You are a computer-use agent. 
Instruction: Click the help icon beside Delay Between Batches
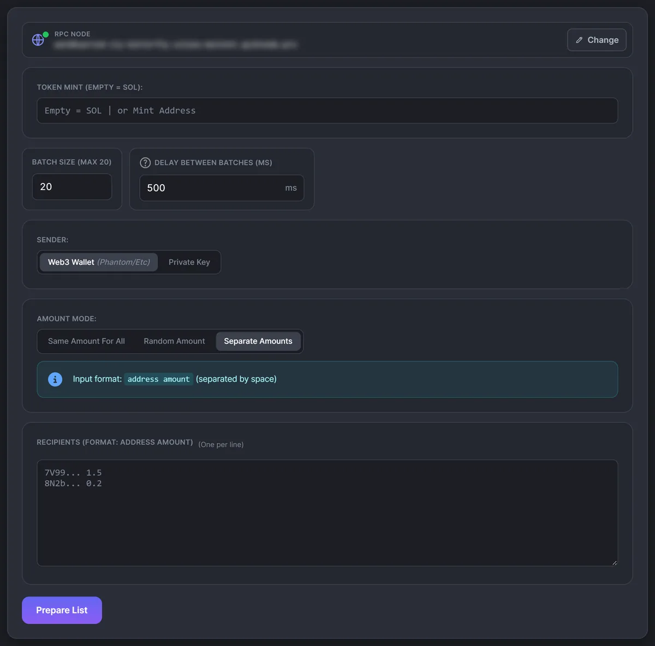click(145, 163)
